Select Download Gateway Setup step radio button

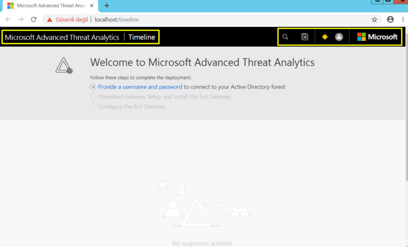click(x=93, y=97)
